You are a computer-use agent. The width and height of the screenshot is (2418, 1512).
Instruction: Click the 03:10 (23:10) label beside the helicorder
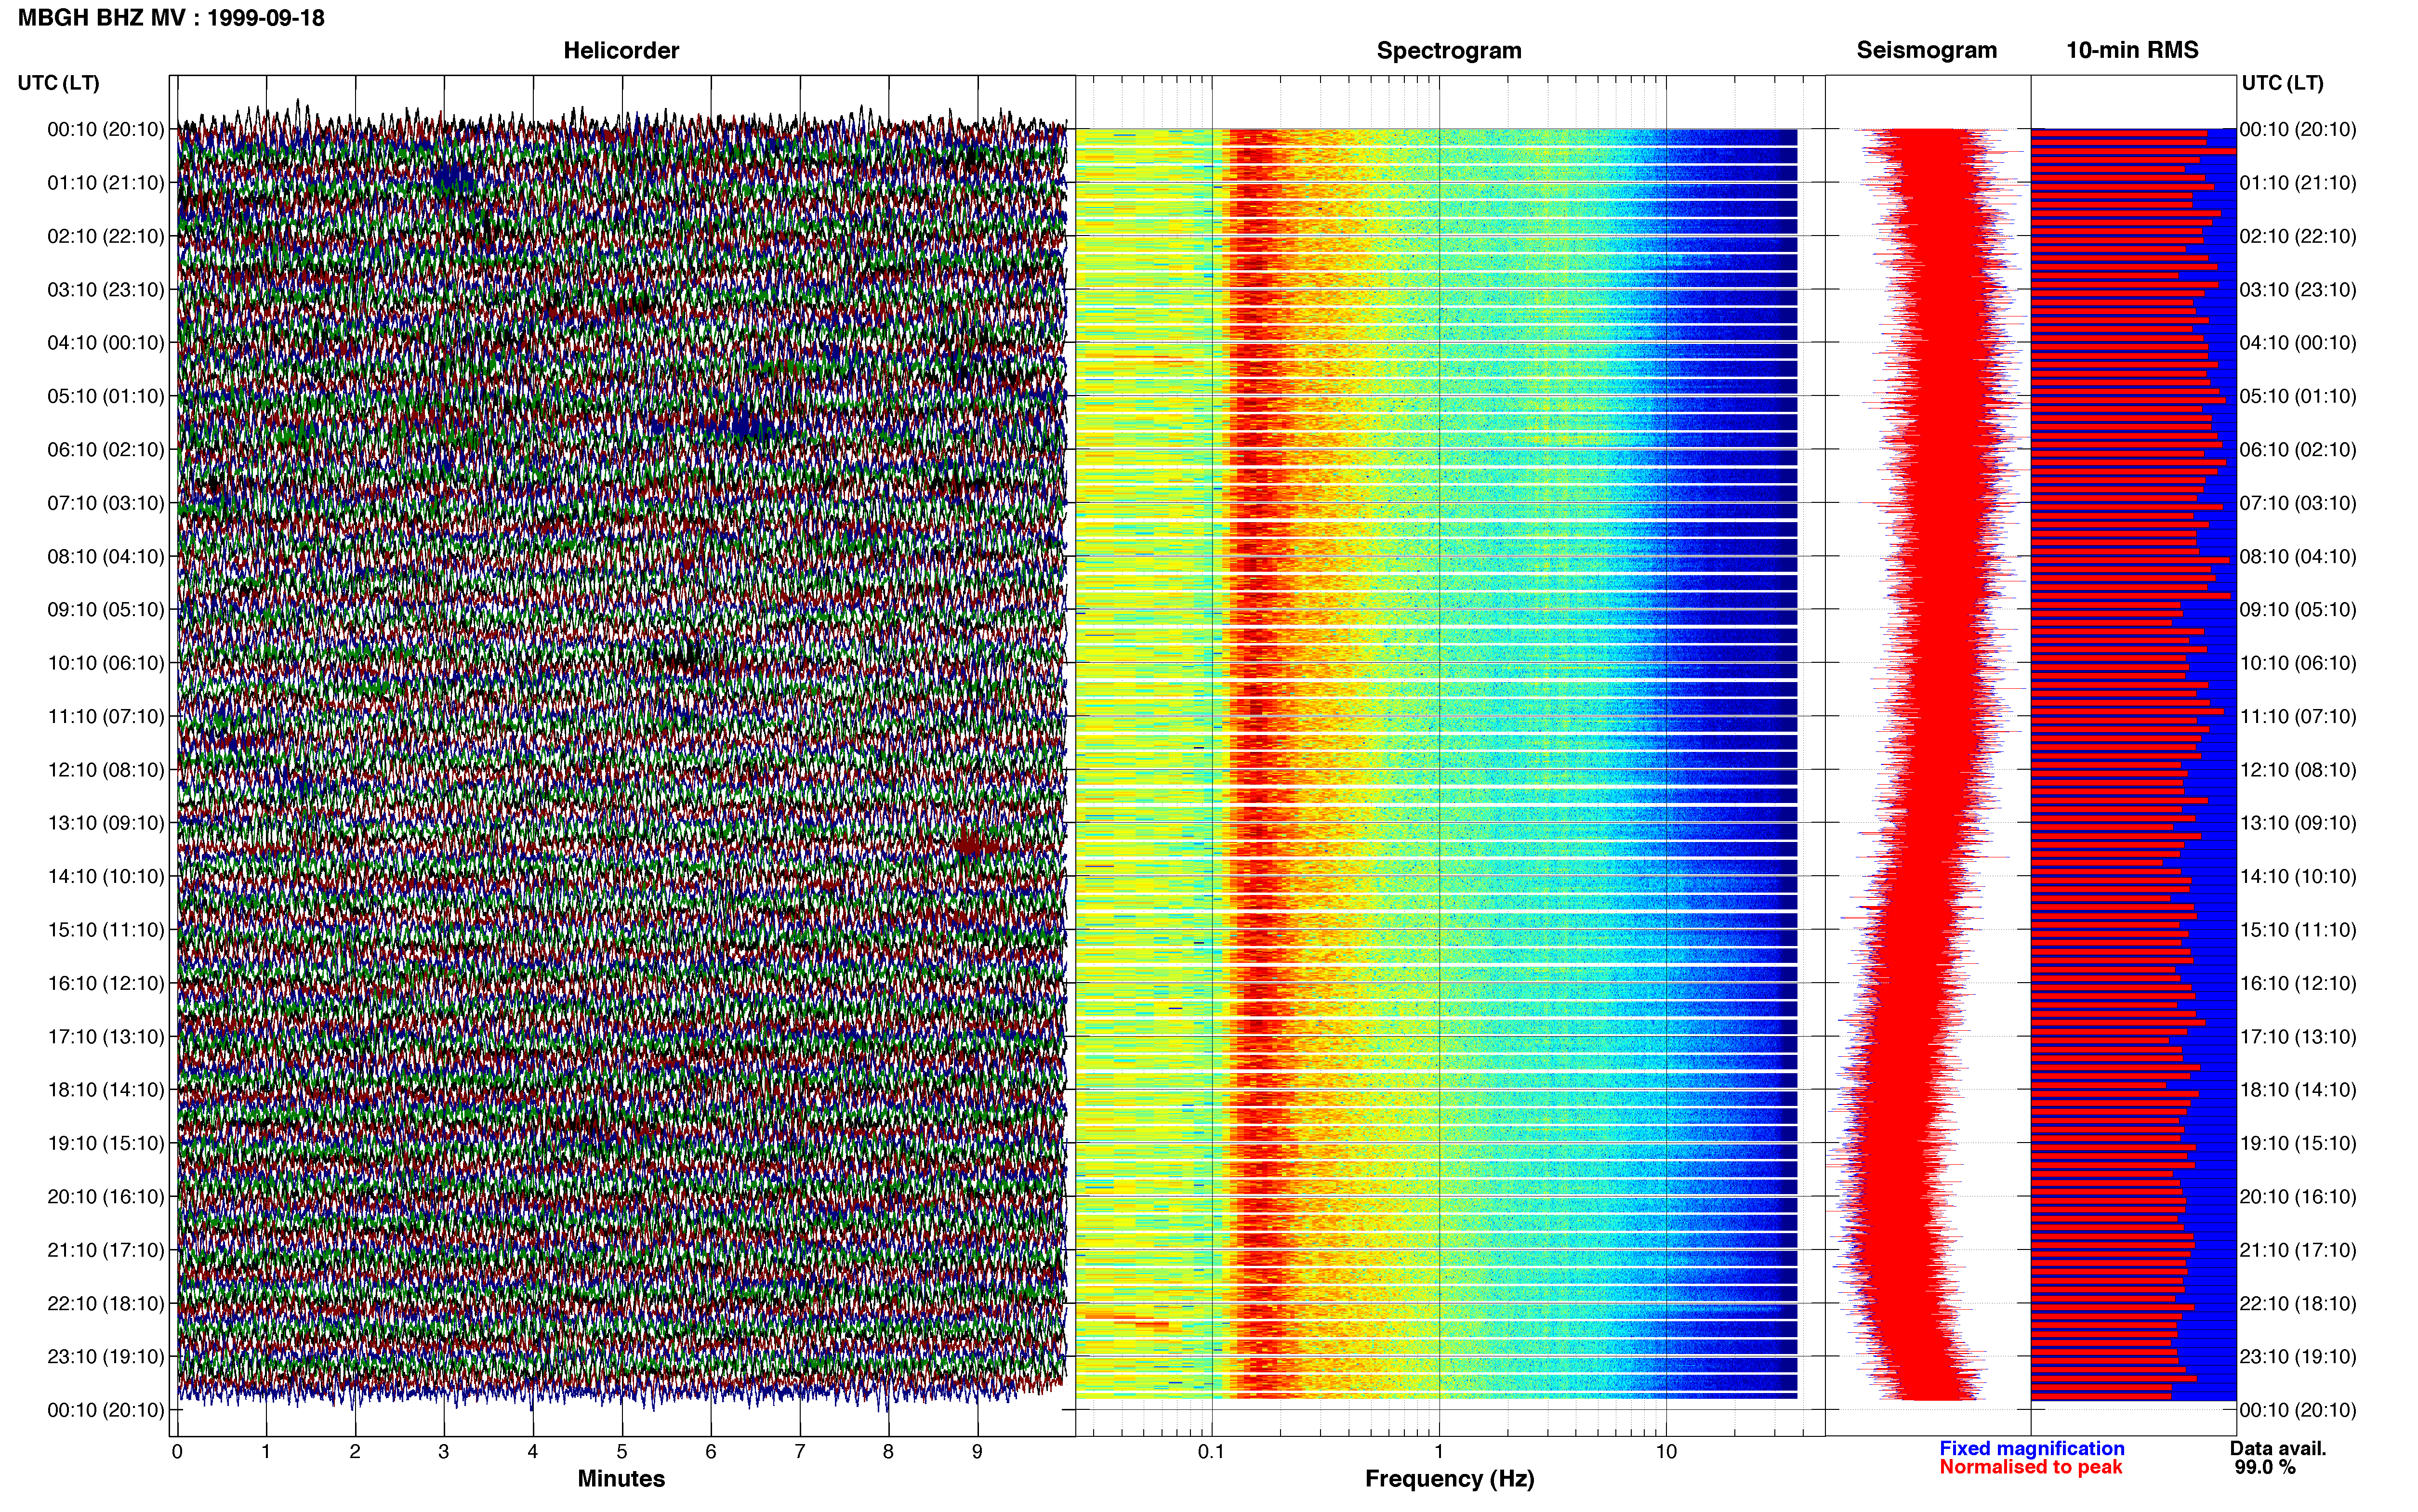[x=106, y=290]
